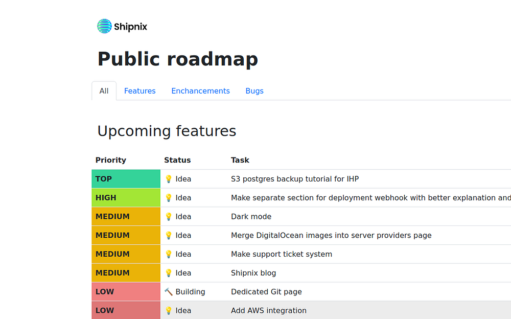Click the Shipnix brand name link
This screenshot has width=511, height=319.
[x=131, y=27]
